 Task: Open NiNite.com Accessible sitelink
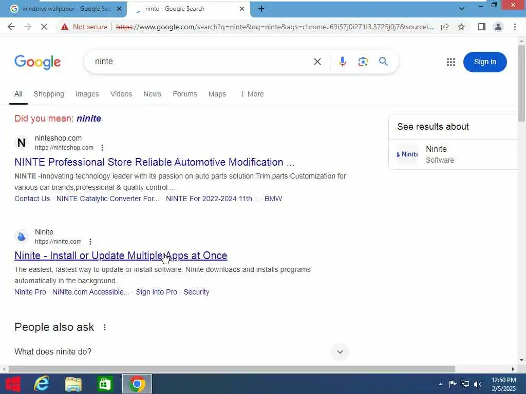tap(90, 292)
